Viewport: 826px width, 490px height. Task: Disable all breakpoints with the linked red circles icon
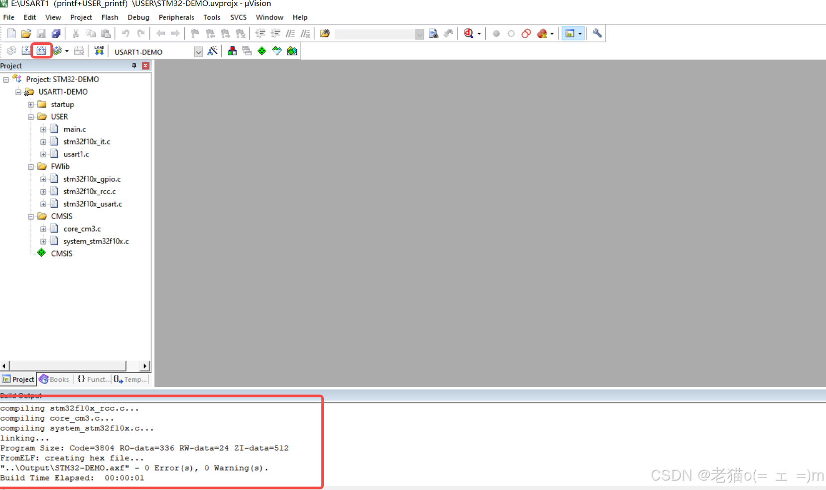pyautogui.click(x=526, y=33)
